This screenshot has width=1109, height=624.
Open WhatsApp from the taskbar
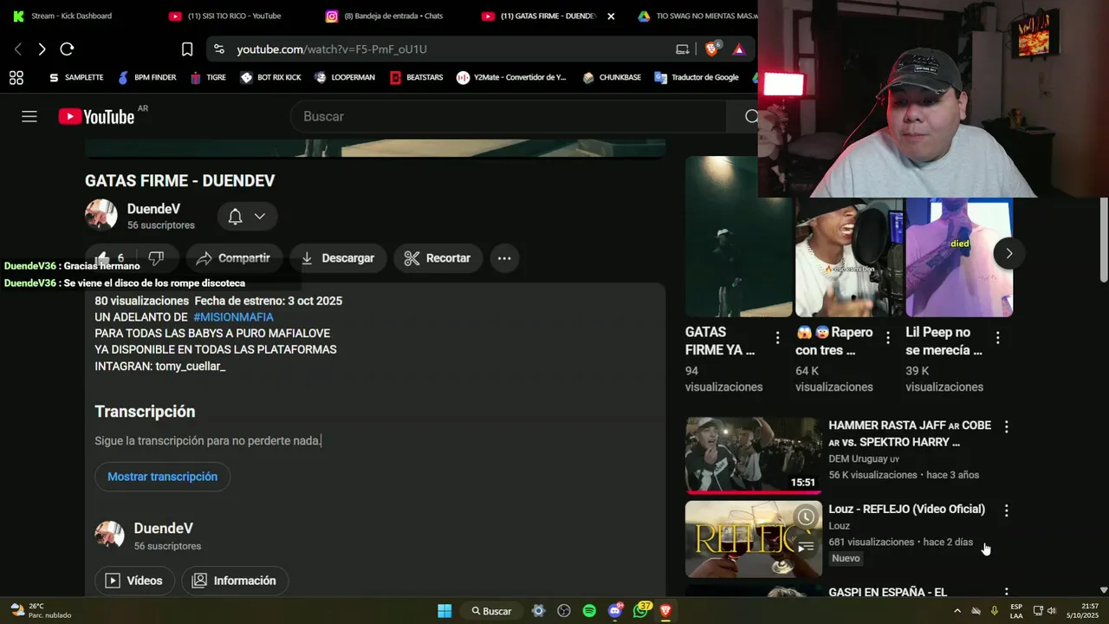click(x=641, y=611)
